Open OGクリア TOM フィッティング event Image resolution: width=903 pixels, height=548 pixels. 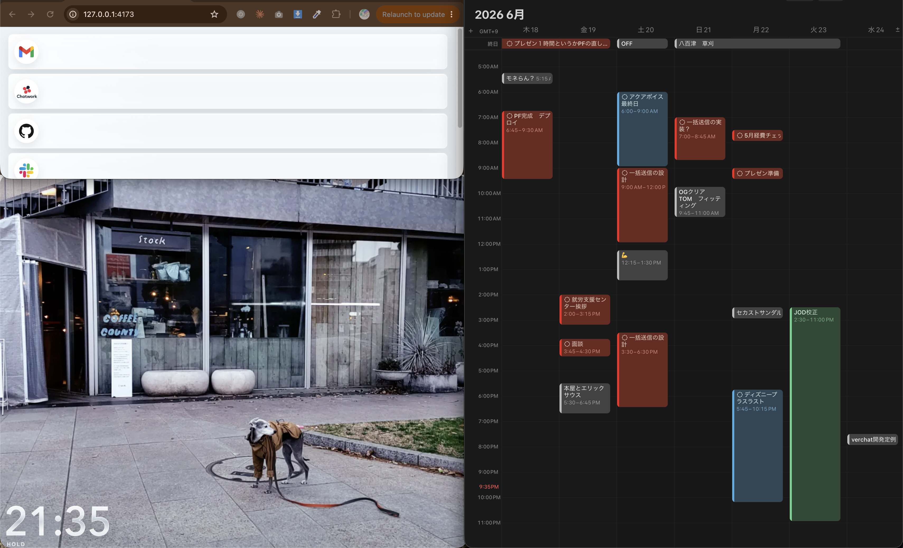pos(700,202)
